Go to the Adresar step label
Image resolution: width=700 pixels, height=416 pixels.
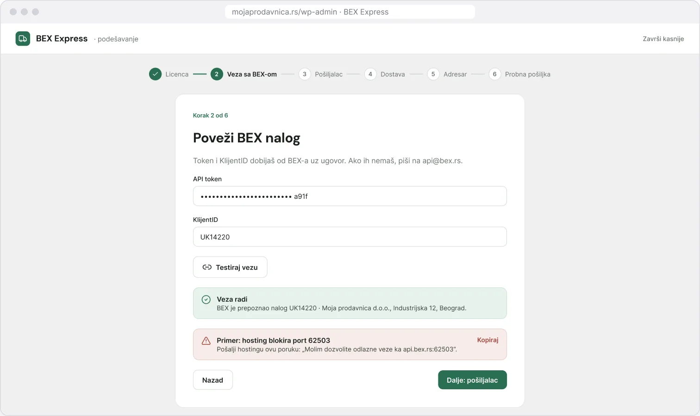pyautogui.click(x=455, y=74)
